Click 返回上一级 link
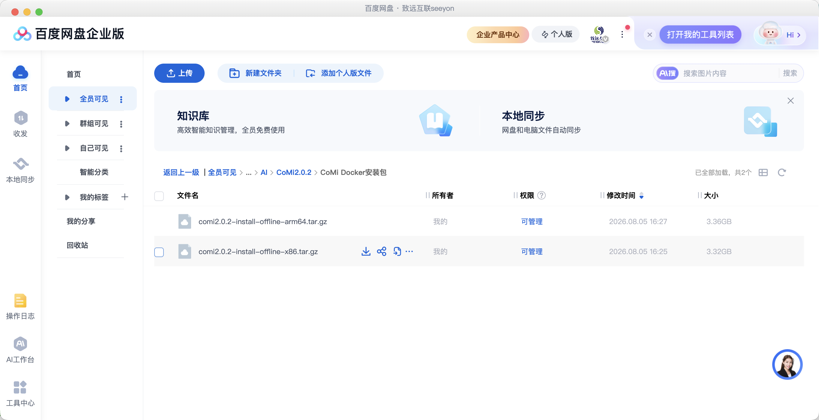 [x=181, y=172]
